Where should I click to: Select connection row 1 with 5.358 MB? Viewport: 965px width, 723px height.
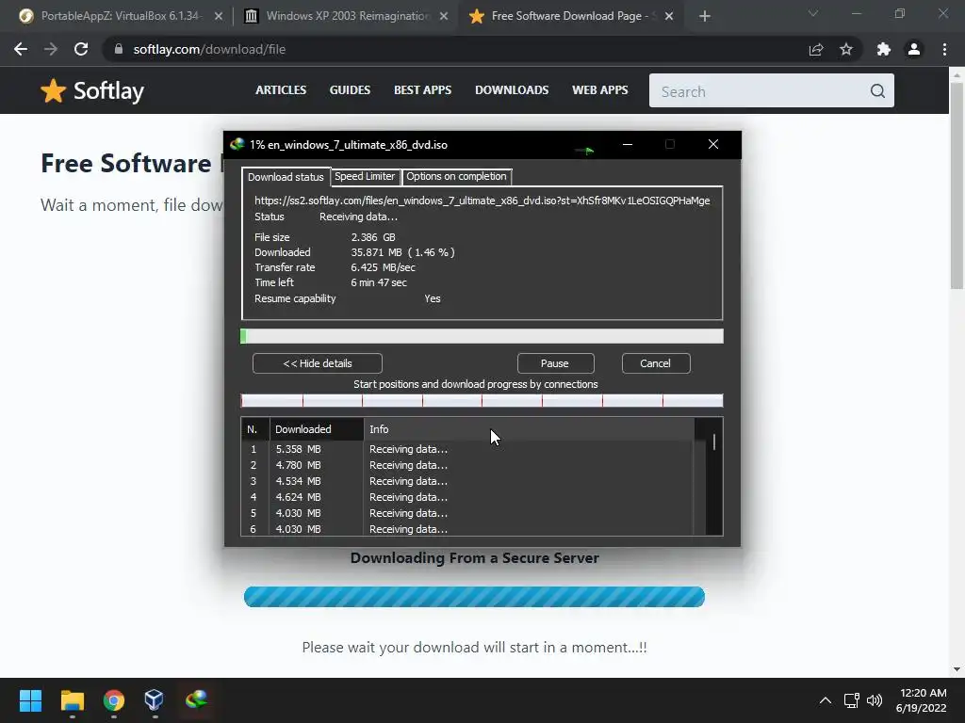(467, 449)
